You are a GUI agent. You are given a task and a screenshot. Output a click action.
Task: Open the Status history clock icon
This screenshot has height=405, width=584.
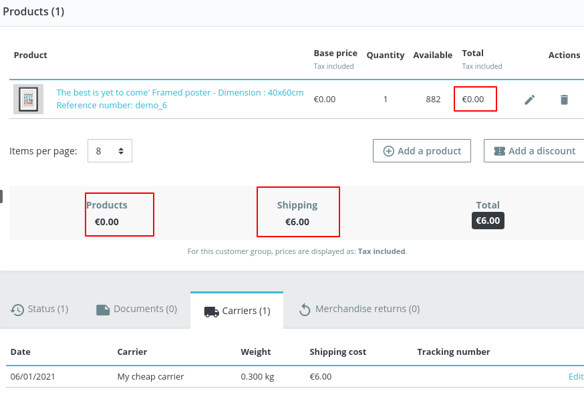point(17,309)
